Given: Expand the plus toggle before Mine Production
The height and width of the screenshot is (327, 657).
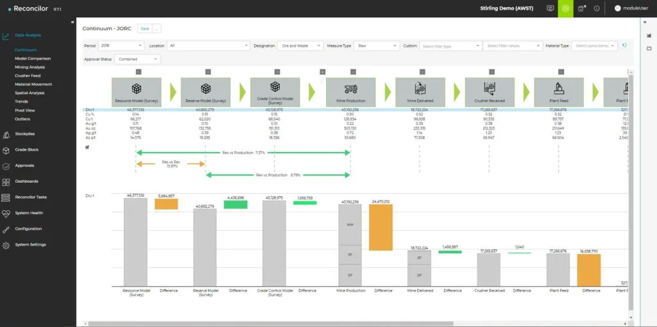Looking at the screenshot, I should tap(322, 72).
